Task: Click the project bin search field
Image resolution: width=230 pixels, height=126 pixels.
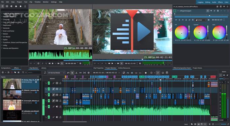Action: tap(34, 72)
